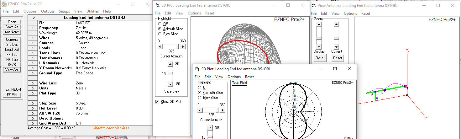The width and height of the screenshot is (461, 139).
Task: Open the Loads row selector button
Action: [x=33, y=48]
